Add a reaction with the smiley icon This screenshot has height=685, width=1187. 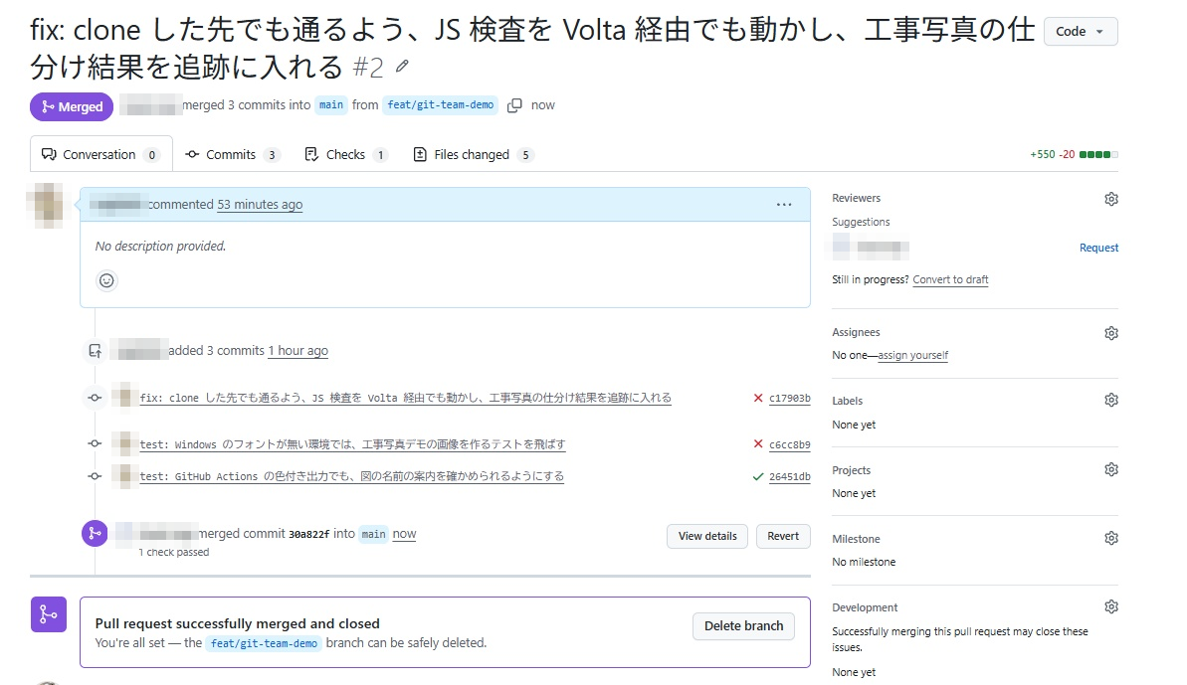pos(106,280)
